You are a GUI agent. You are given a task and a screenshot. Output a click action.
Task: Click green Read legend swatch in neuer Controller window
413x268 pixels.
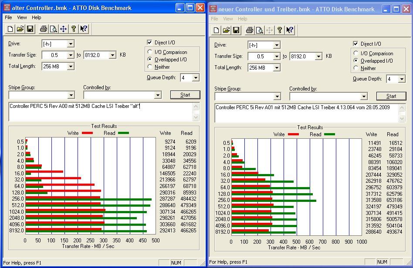(x=329, y=134)
